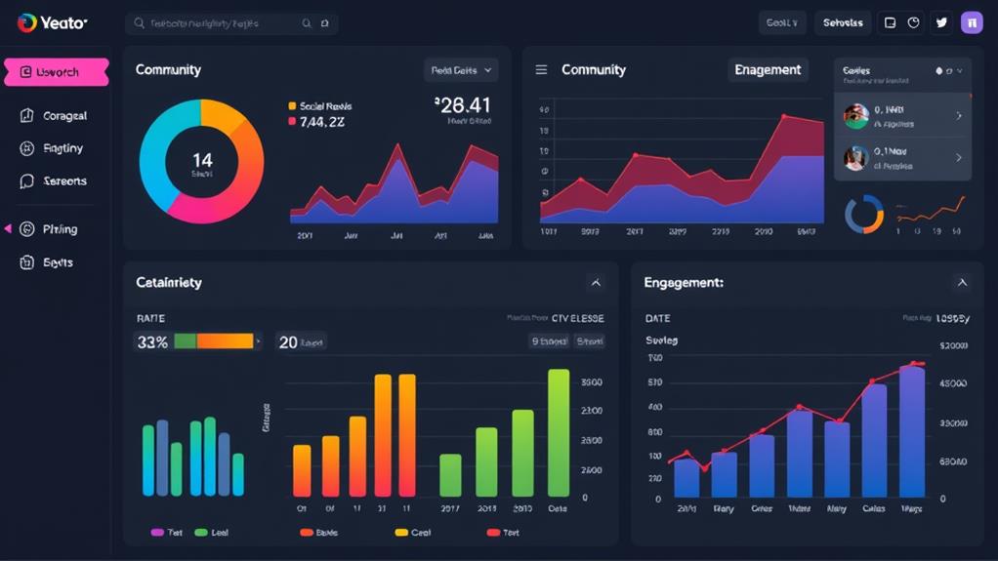Collapse the Engagement panel chevron

(x=963, y=282)
